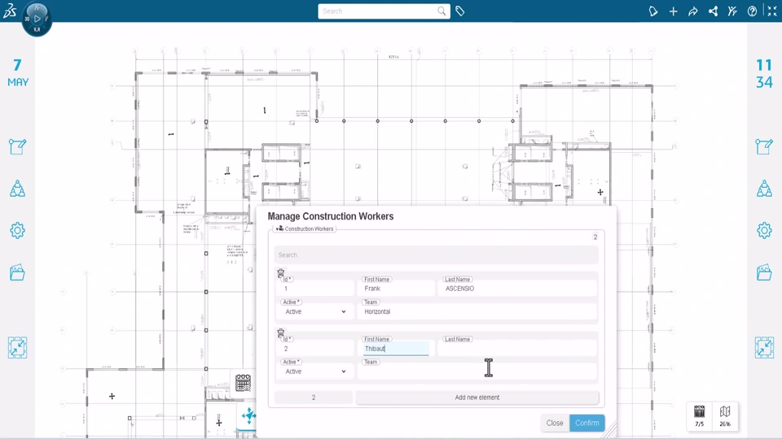Click the Last Name field for worker 2
The width and height of the screenshot is (782, 439).
pyautogui.click(x=516, y=349)
